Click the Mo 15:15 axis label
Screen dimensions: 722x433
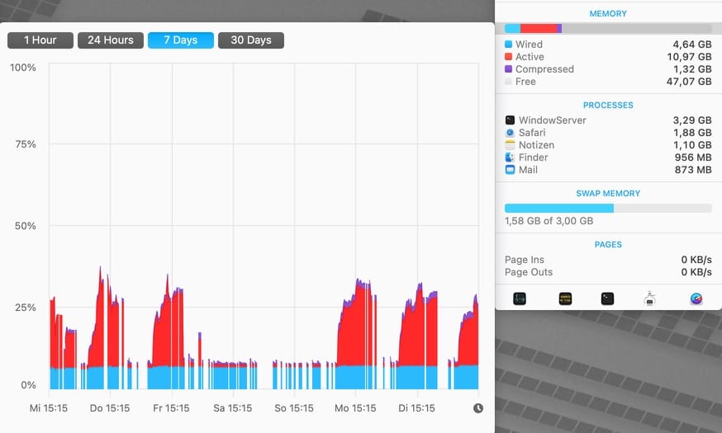pyautogui.click(x=355, y=408)
